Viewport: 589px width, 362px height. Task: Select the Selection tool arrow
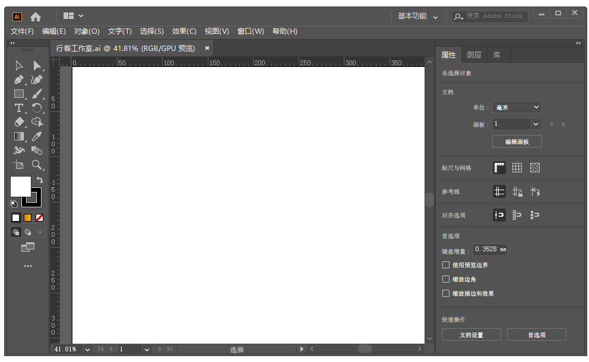[19, 66]
